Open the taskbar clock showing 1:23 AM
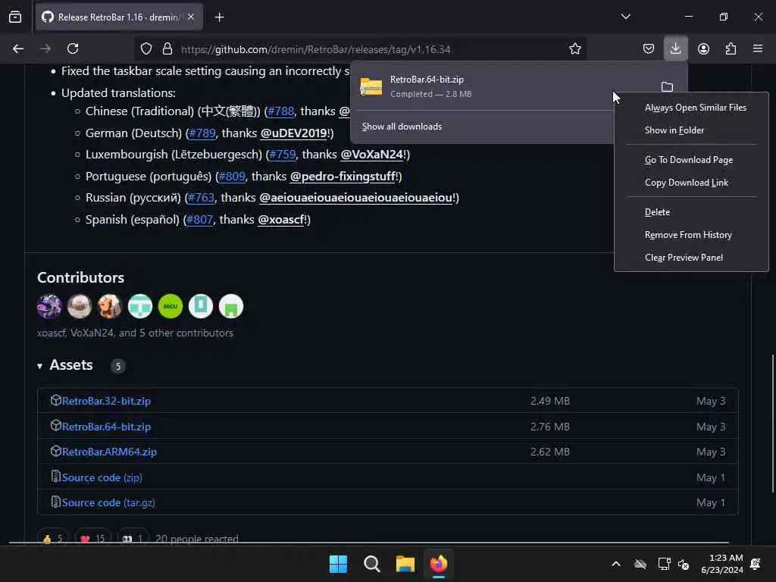This screenshot has width=776, height=582. (722, 564)
